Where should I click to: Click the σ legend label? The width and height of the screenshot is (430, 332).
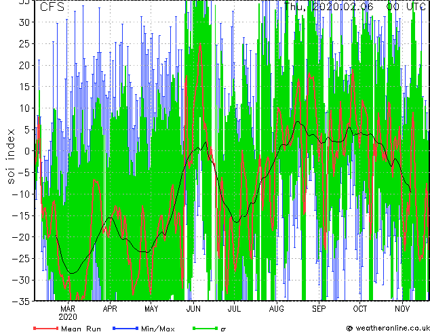[223, 329]
